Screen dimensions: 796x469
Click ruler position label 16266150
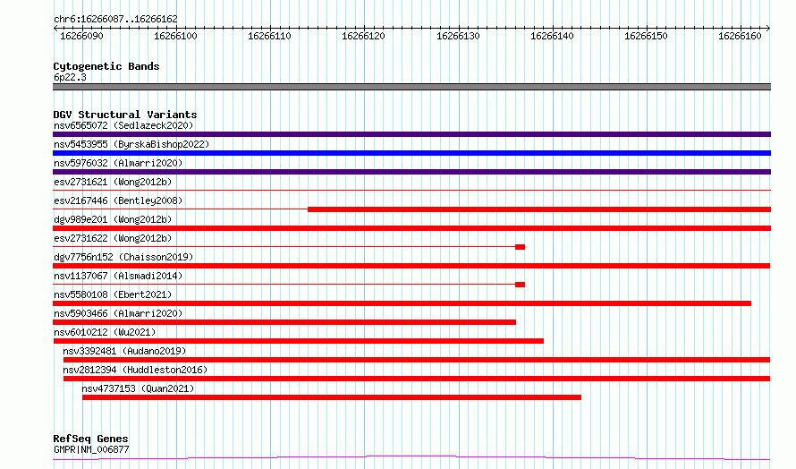[646, 36]
